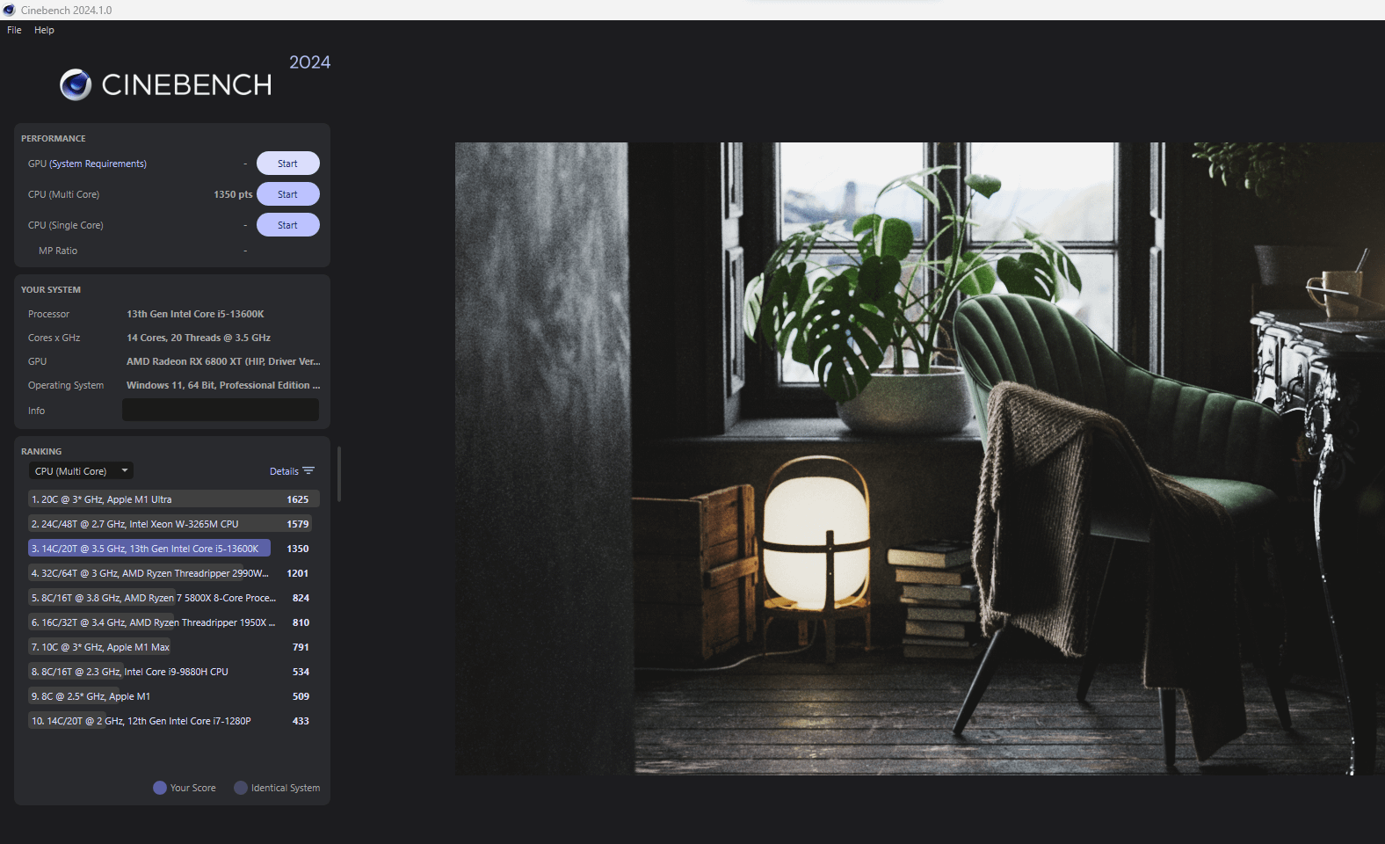Viewport: 1385px width, 844px height.
Task: Select the 8C Apple M1 ranking row
Action: coord(173,696)
